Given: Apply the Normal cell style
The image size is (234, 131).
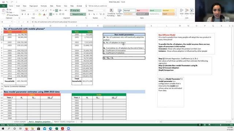Looking at the screenshot, I should click(x=129, y=11).
